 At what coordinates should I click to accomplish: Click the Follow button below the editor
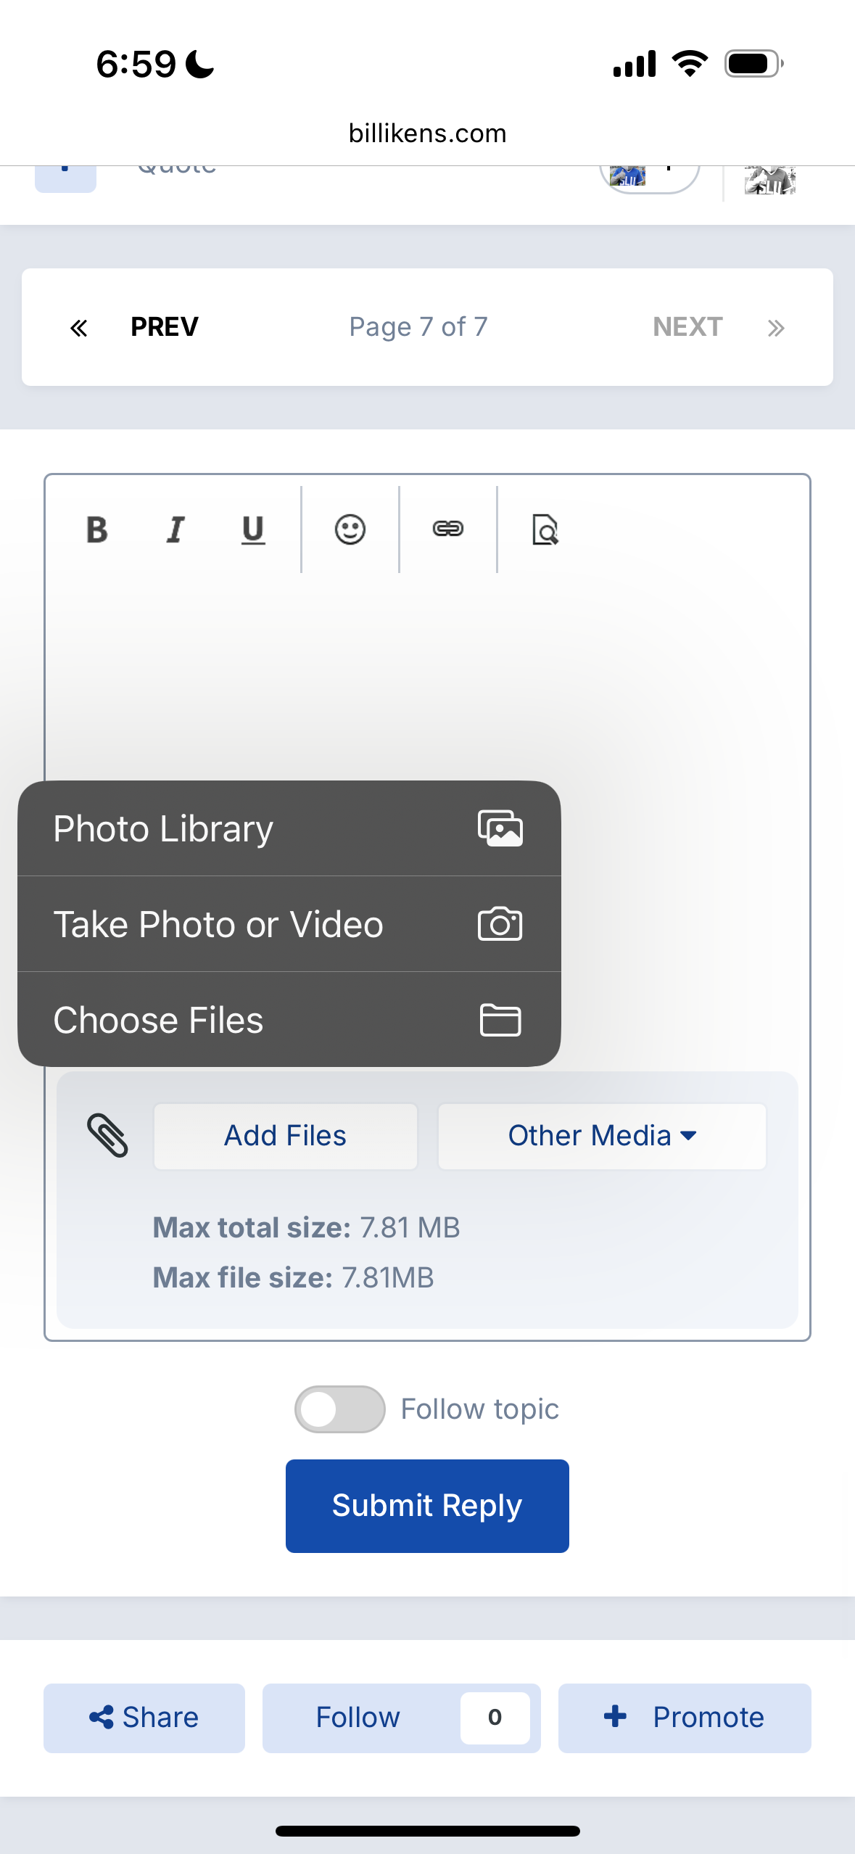(x=358, y=1718)
